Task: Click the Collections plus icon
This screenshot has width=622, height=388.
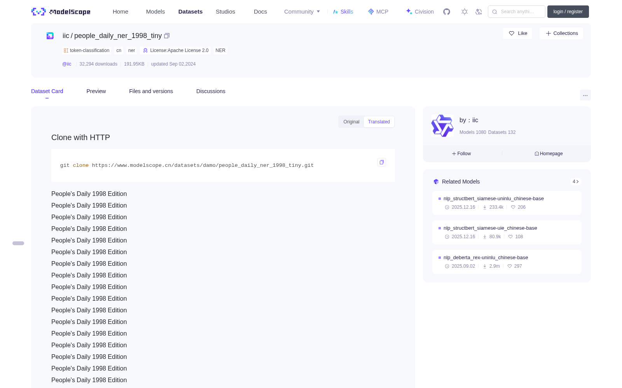Action: click(549, 33)
